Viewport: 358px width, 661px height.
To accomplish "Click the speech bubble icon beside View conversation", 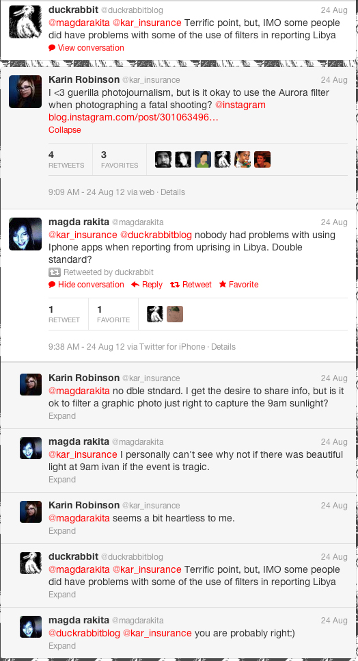I will (52, 48).
